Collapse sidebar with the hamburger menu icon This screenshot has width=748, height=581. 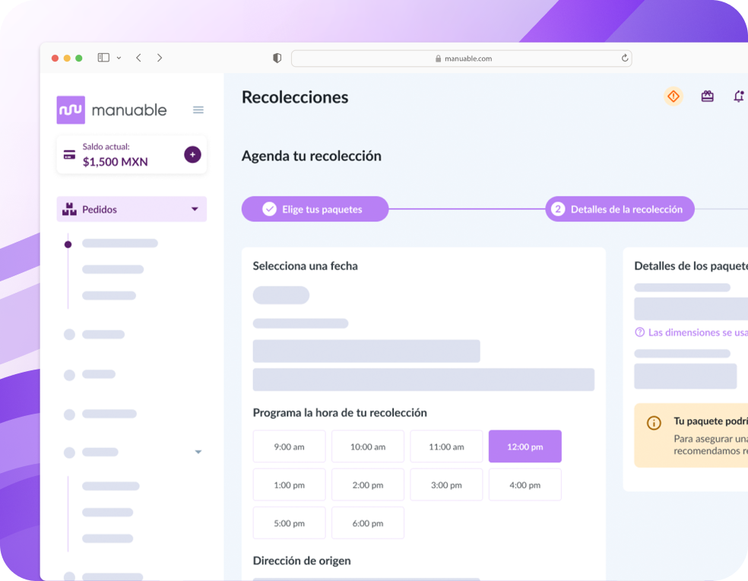point(198,110)
